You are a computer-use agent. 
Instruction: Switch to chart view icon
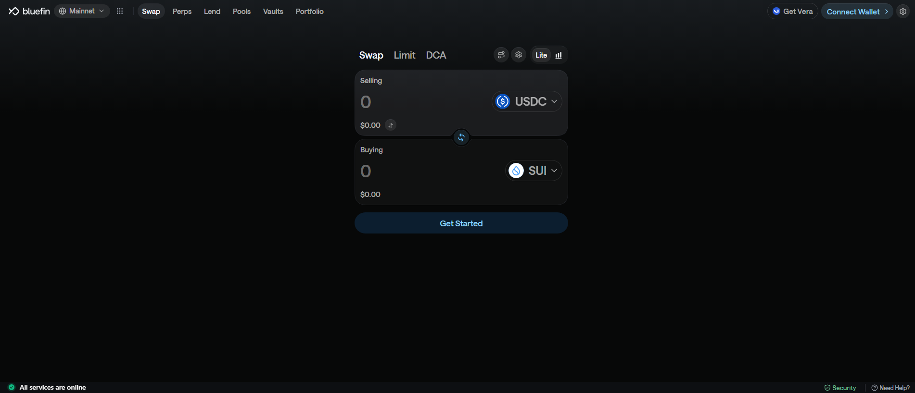pyautogui.click(x=559, y=55)
